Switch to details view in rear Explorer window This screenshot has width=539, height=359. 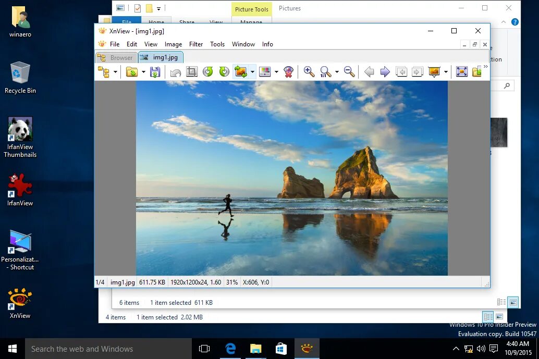click(x=488, y=316)
